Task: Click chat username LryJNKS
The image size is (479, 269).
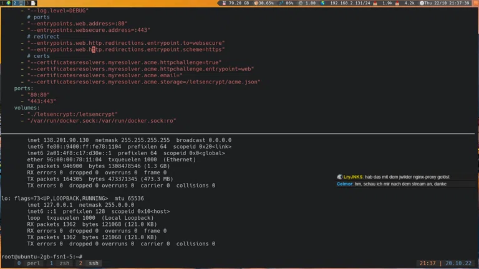Action: 354,177
